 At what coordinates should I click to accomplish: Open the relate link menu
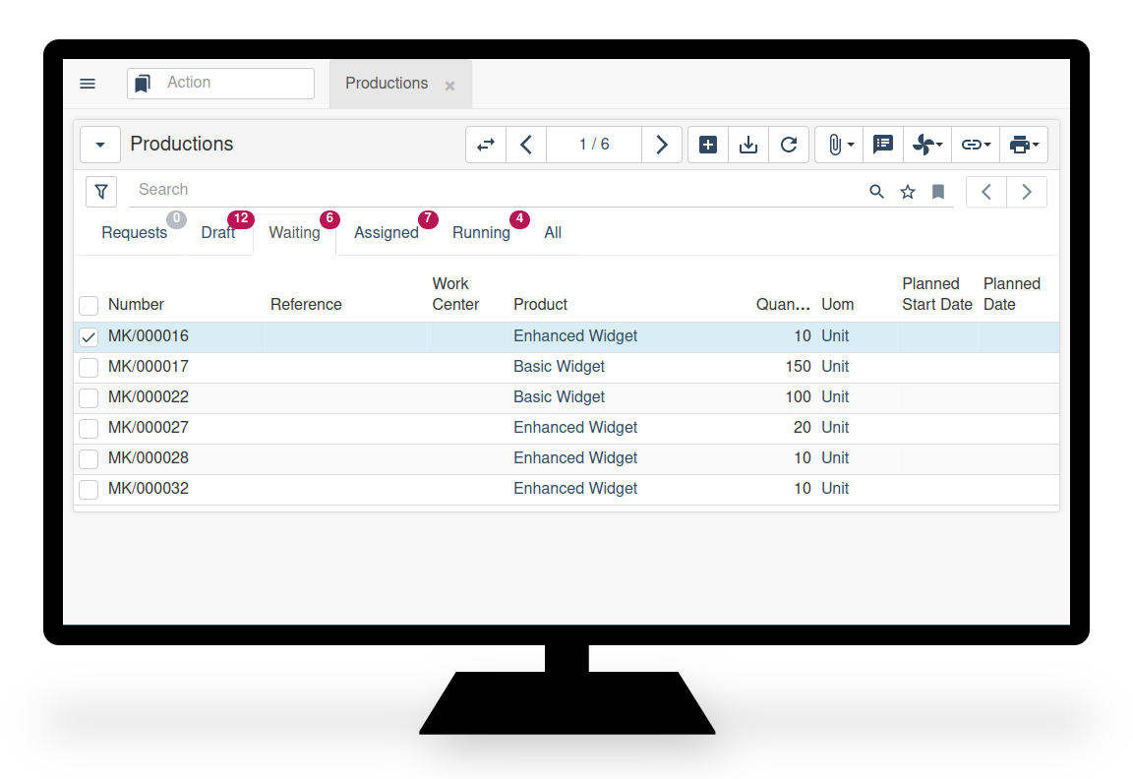click(x=976, y=145)
